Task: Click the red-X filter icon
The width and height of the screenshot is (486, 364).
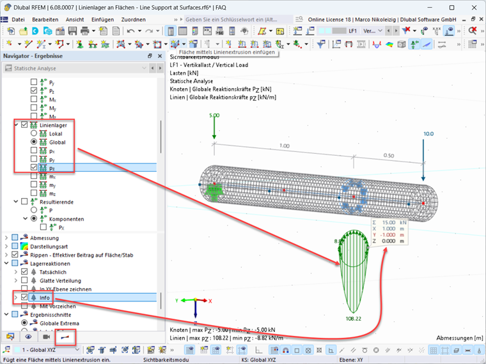Action: coord(406,31)
